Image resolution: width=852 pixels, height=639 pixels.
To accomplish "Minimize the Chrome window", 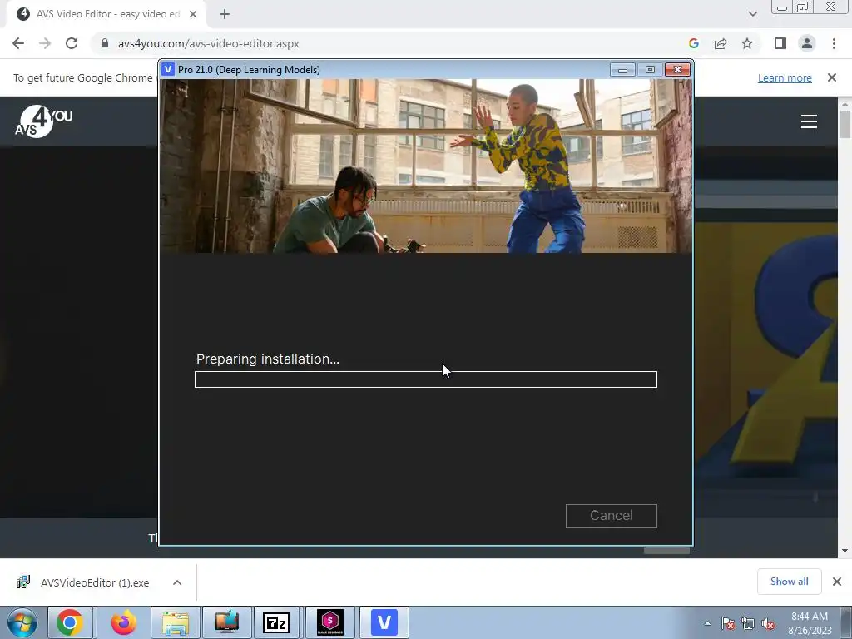I will pyautogui.click(x=782, y=7).
